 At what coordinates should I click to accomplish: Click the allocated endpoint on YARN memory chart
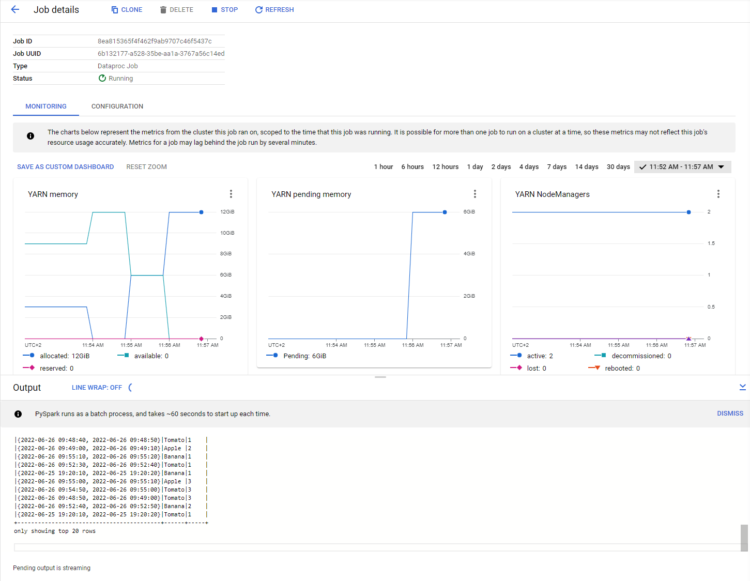click(202, 212)
